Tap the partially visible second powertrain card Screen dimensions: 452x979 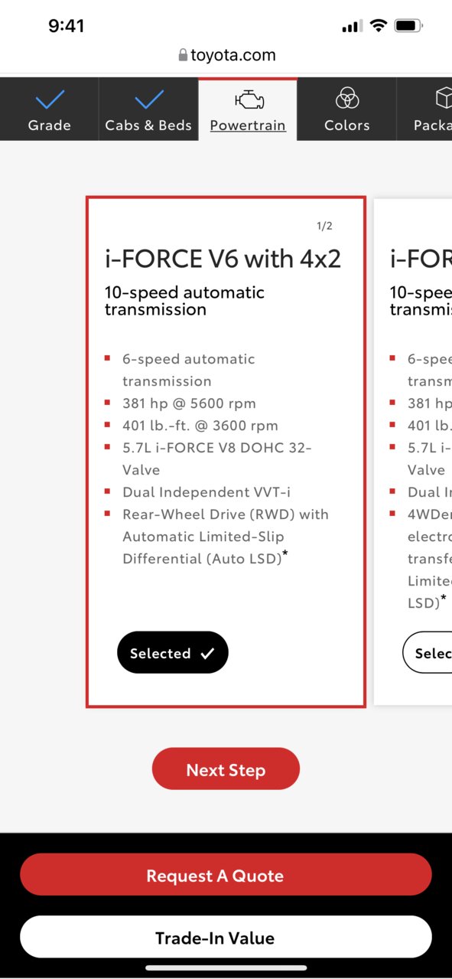click(413, 452)
